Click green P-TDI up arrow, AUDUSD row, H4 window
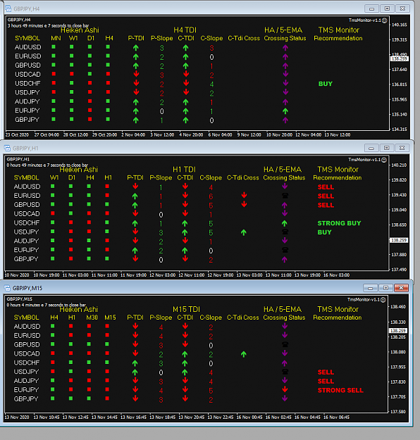Viewport: 420px width, 440px height. (x=136, y=48)
